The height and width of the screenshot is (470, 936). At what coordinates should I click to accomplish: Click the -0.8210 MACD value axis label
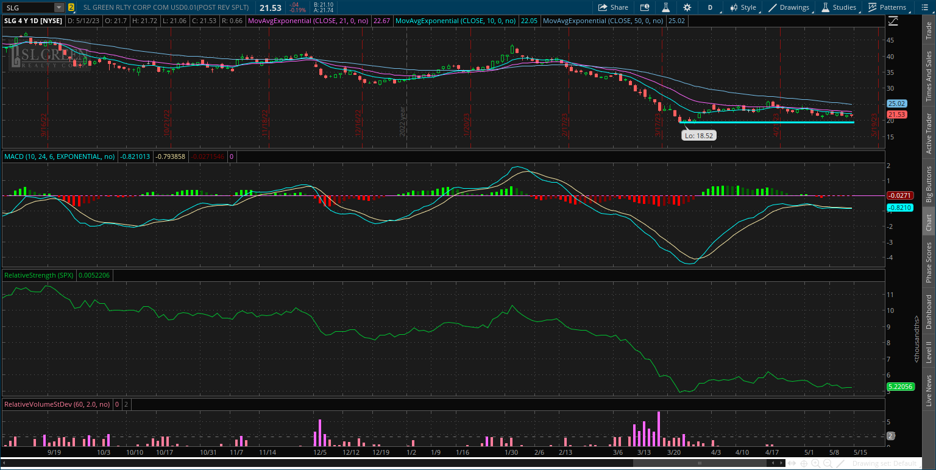pos(899,208)
